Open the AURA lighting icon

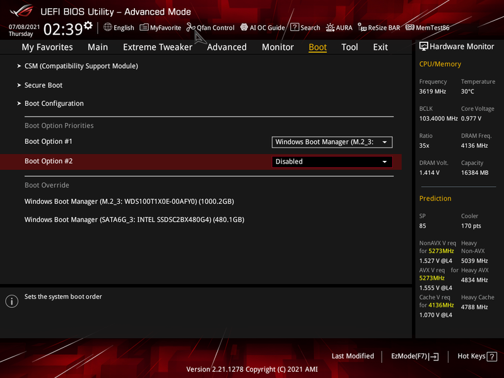pyautogui.click(x=330, y=28)
